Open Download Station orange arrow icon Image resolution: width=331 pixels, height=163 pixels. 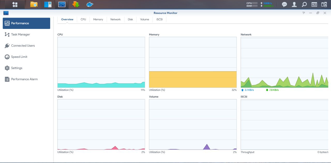(76, 4)
